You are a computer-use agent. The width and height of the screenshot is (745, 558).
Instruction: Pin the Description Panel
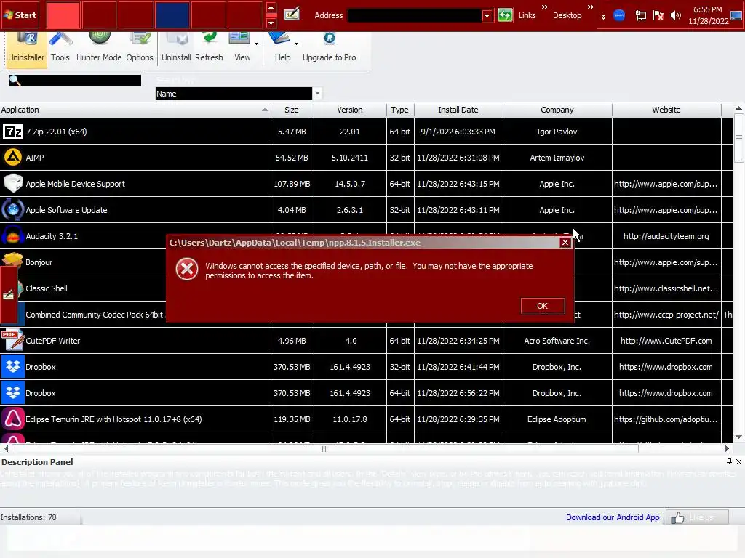[729, 461]
